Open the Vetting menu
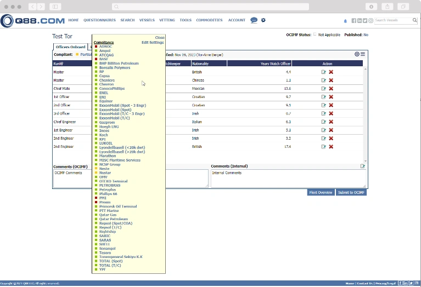421x287 pixels. [x=167, y=20]
